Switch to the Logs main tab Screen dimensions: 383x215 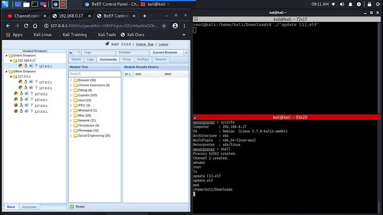tap(98, 53)
